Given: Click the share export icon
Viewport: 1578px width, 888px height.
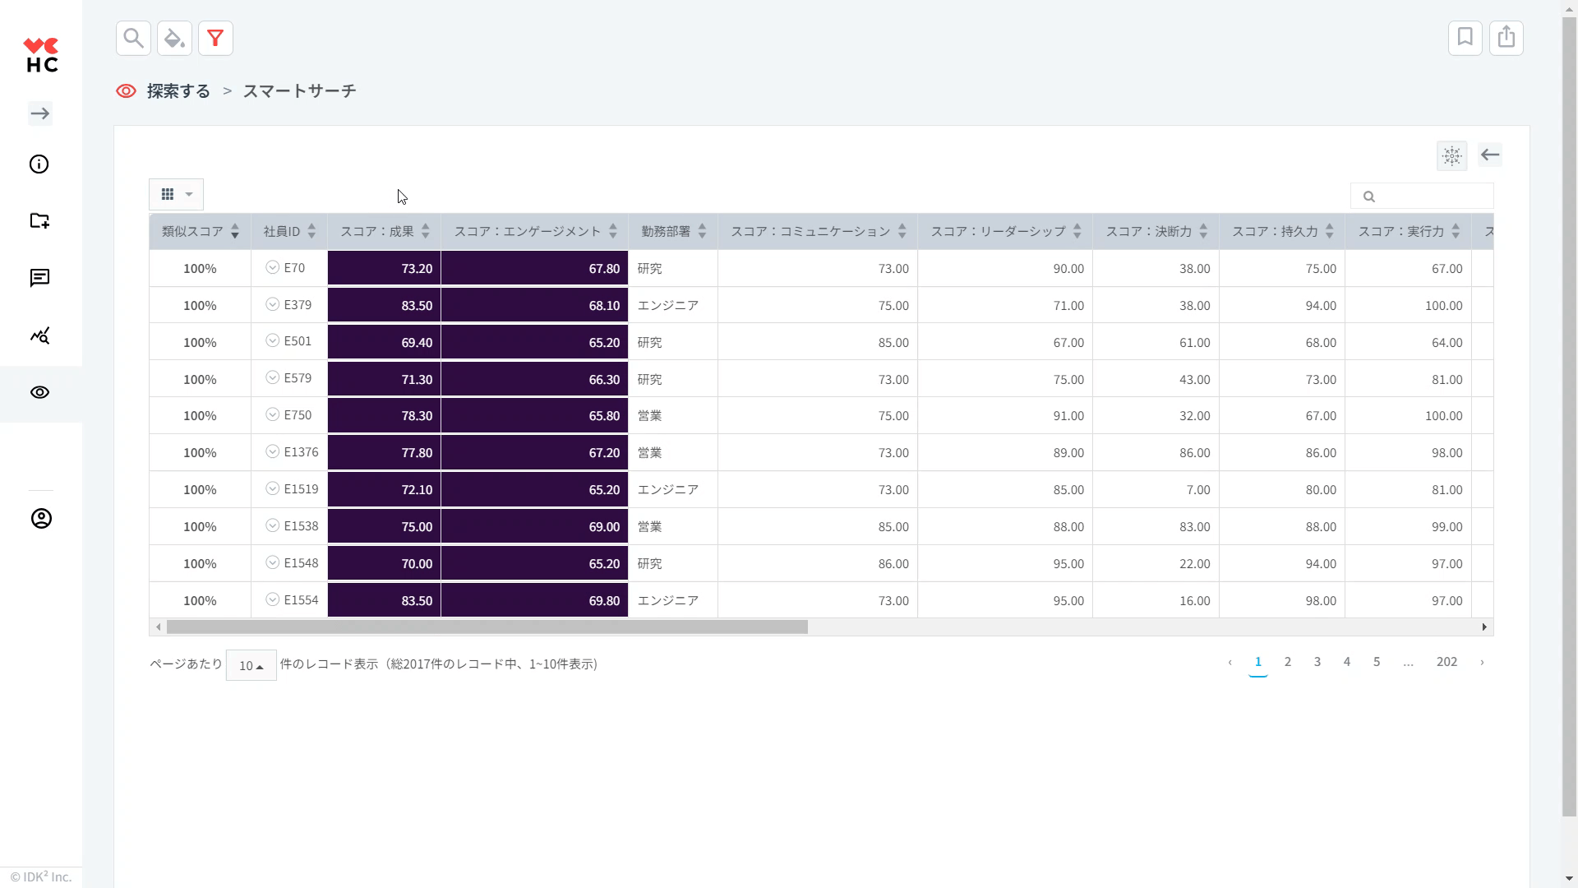Looking at the screenshot, I should (1506, 38).
